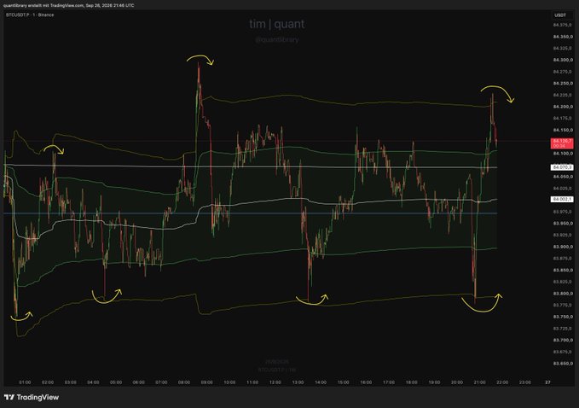Click the 83.950,0 price axis label
The image size is (579, 408).
point(563,224)
